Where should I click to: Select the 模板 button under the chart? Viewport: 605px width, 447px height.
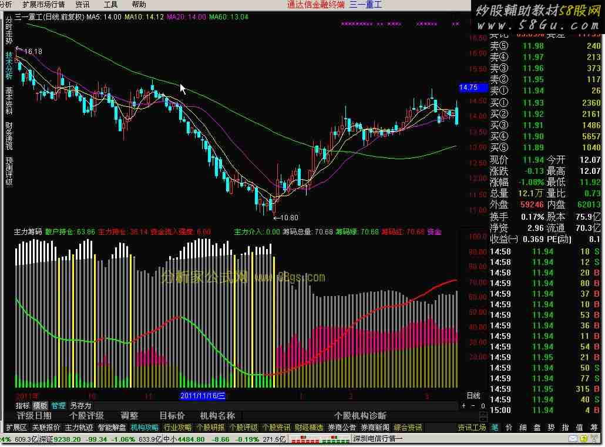point(40,406)
